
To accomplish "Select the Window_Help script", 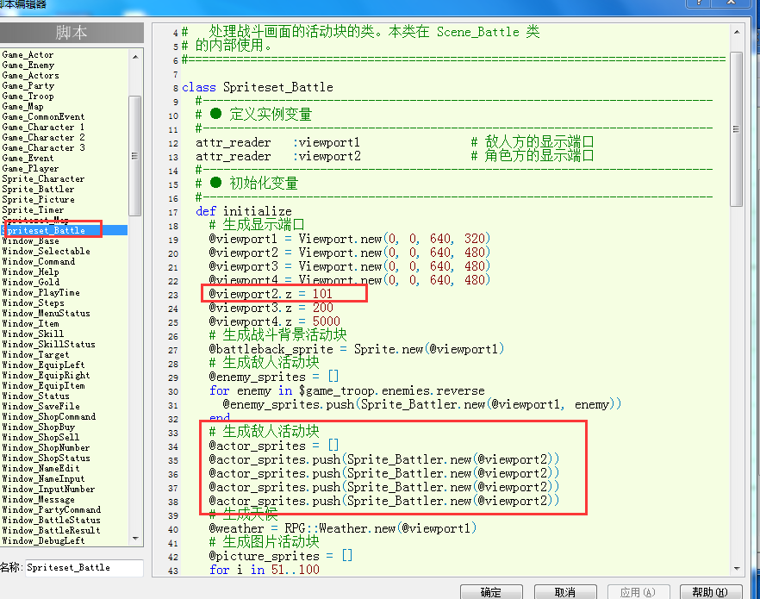I will pos(30,271).
